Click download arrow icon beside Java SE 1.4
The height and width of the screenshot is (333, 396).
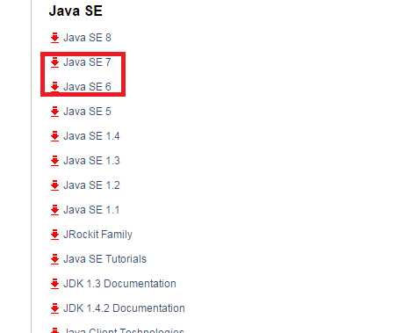point(54,136)
